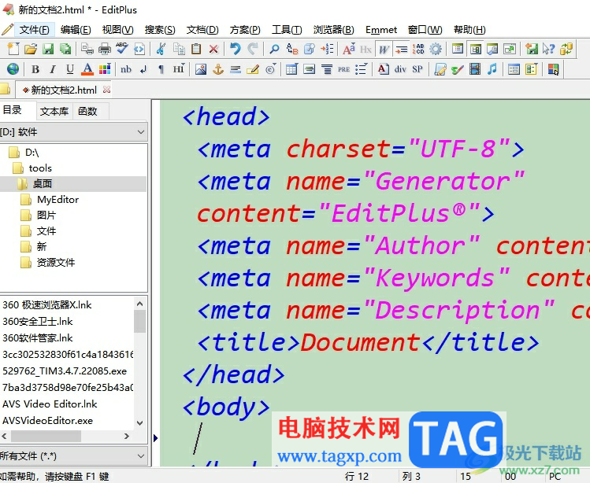Screen dimensions: 590x483
Task: Open the 帮助(H) menu
Action: pos(469,29)
